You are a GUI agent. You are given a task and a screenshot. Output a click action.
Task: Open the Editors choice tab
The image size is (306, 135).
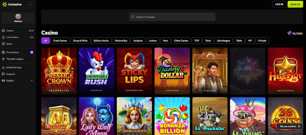coord(101,41)
